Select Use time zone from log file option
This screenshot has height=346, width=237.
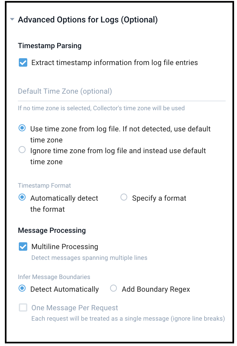tap(22, 128)
